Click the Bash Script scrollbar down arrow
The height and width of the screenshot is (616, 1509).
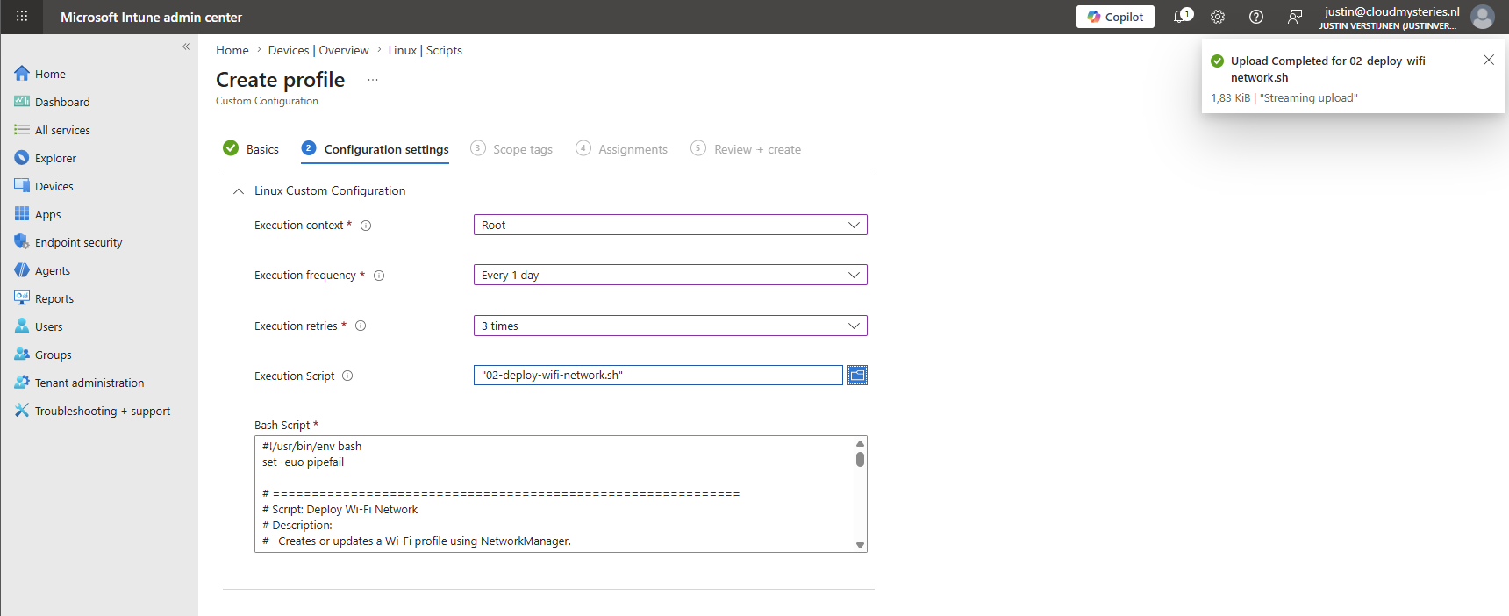coord(860,545)
